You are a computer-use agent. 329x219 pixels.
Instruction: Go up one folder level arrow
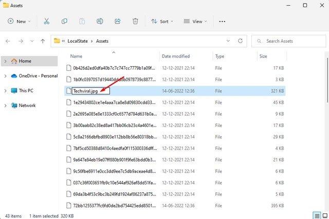coord(43,41)
